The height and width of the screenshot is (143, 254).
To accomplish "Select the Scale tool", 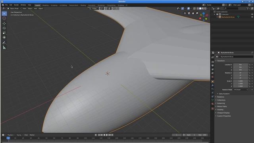I will point(4,33).
